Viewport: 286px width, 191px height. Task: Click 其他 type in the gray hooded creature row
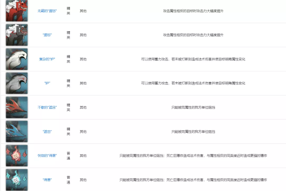pos(83,83)
